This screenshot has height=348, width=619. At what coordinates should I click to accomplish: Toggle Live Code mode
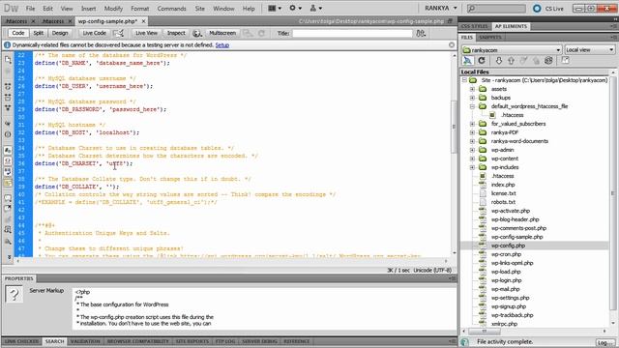point(95,33)
